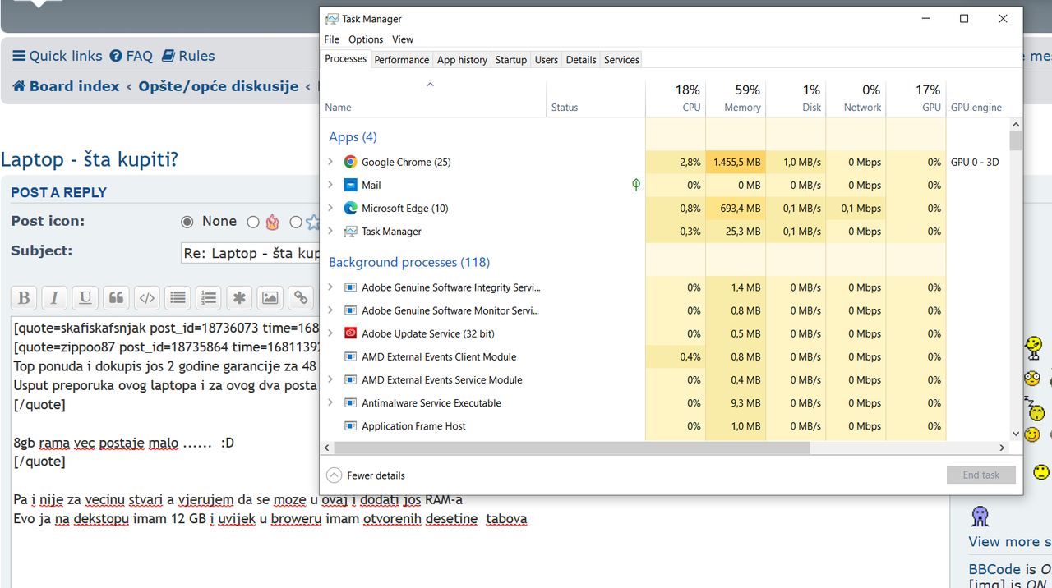Click the Microsoft Edge icon in process list
The width and height of the screenshot is (1052, 588).
(350, 209)
